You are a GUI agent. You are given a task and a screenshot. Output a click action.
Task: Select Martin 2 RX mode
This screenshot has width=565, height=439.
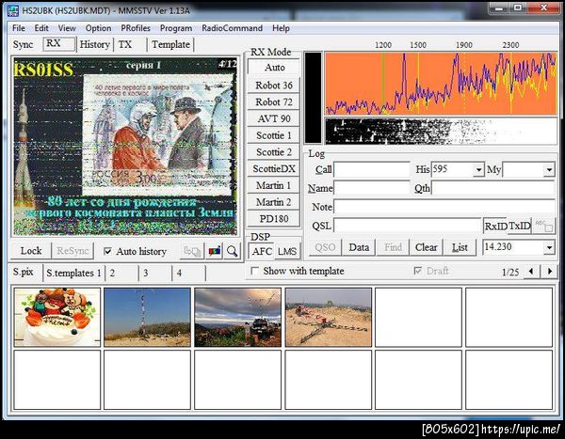(274, 202)
